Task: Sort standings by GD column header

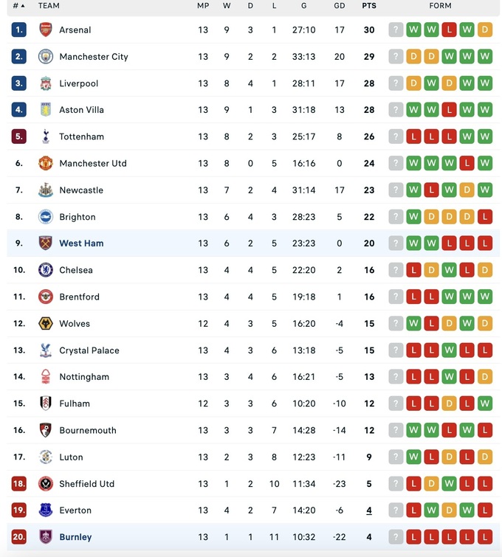Action: click(x=340, y=6)
